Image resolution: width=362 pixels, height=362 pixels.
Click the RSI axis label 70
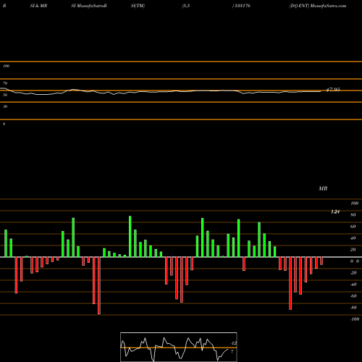click(5, 83)
